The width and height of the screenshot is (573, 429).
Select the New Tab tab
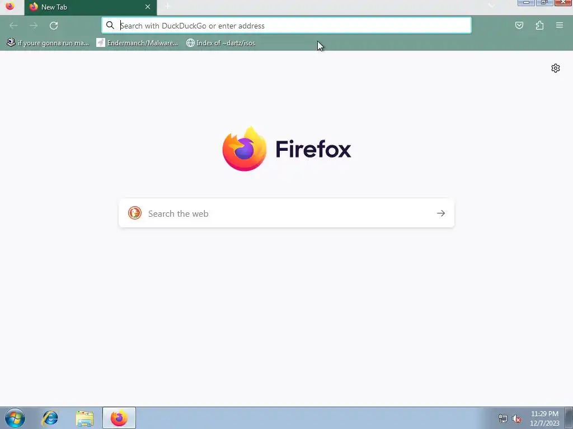point(90,7)
